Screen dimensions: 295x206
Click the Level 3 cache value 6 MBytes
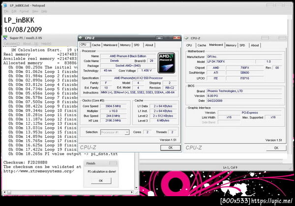163,120
